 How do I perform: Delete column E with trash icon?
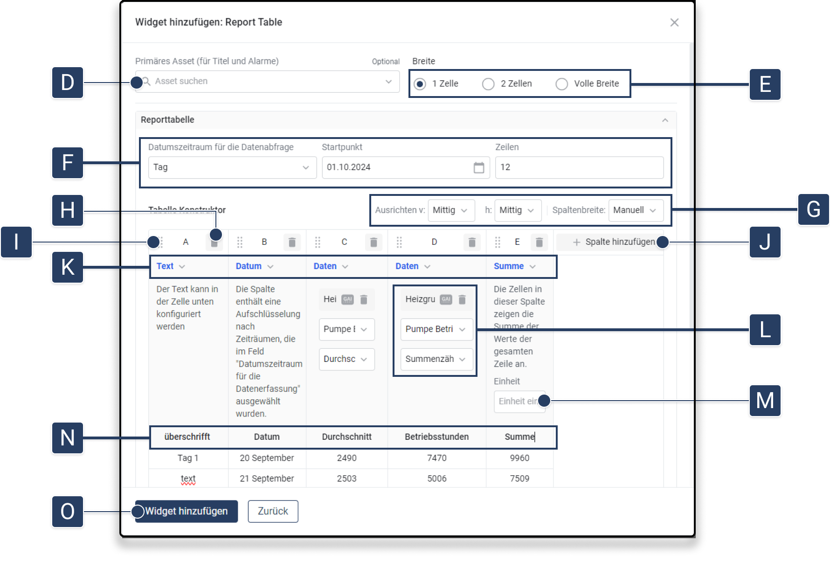[x=539, y=242]
